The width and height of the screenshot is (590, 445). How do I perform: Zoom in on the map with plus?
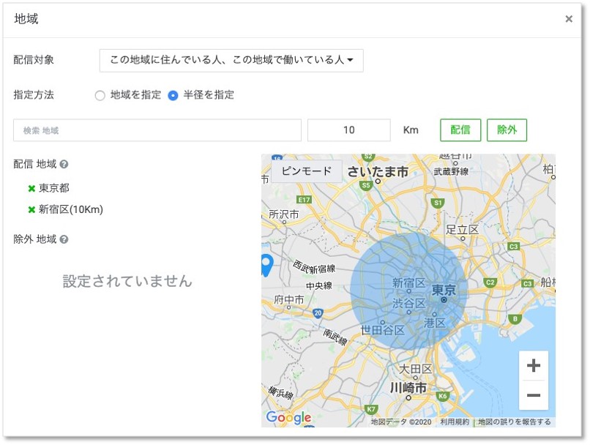coord(533,365)
